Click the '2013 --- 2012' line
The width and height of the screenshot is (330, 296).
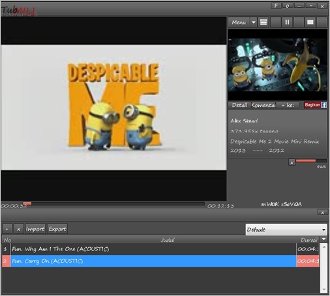[x=257, y=151]
